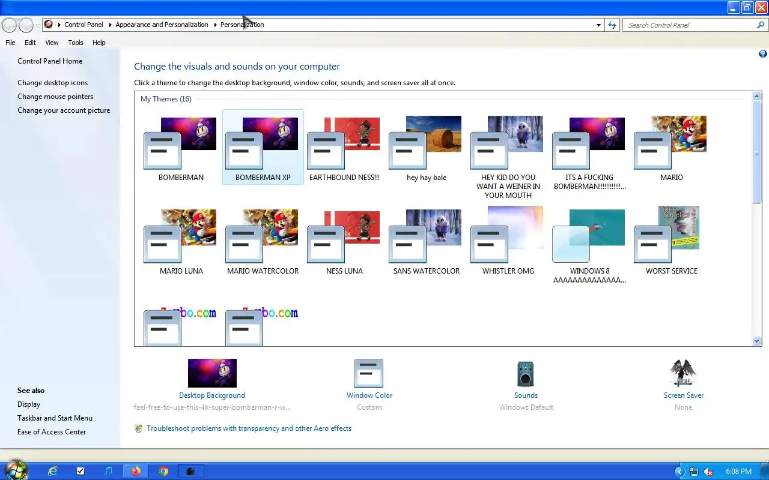Click the search magnifier icon
Image resolution: width=769 pixels, height=480 pixels.
761,25
